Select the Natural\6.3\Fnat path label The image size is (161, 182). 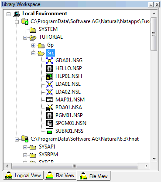coord(85,139)
